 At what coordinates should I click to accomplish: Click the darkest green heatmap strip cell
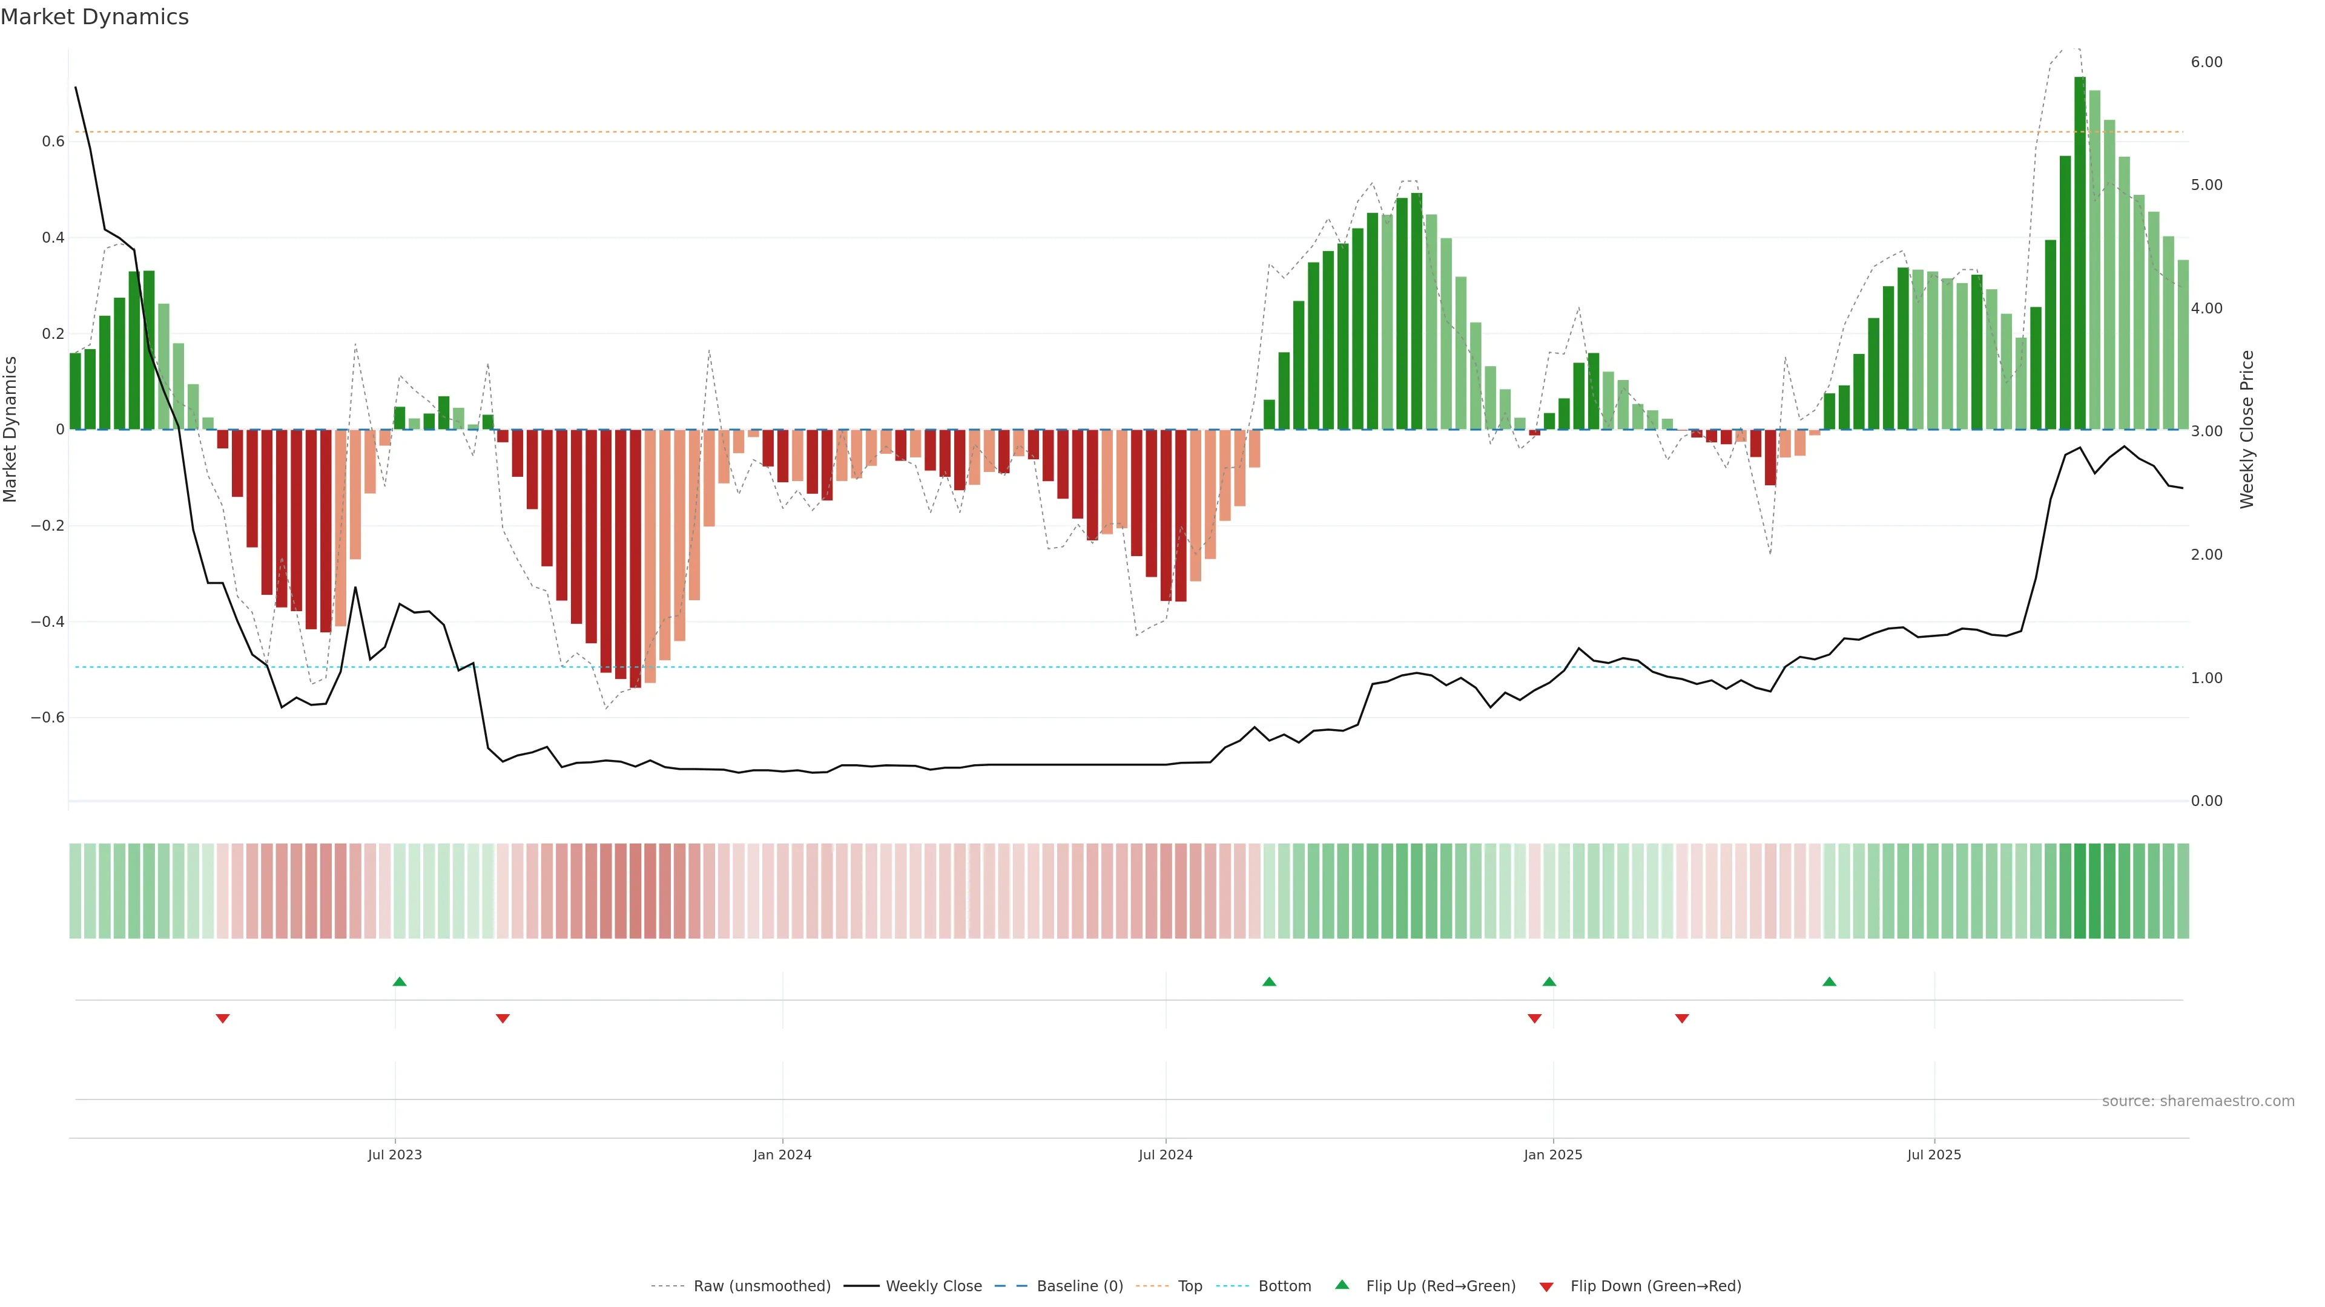(x=2080, y=891)
